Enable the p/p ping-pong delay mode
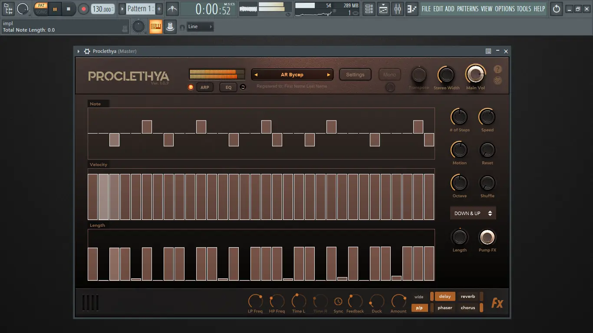Image resolution: width=593 pixels, height=333 pixels. [419, 308]
